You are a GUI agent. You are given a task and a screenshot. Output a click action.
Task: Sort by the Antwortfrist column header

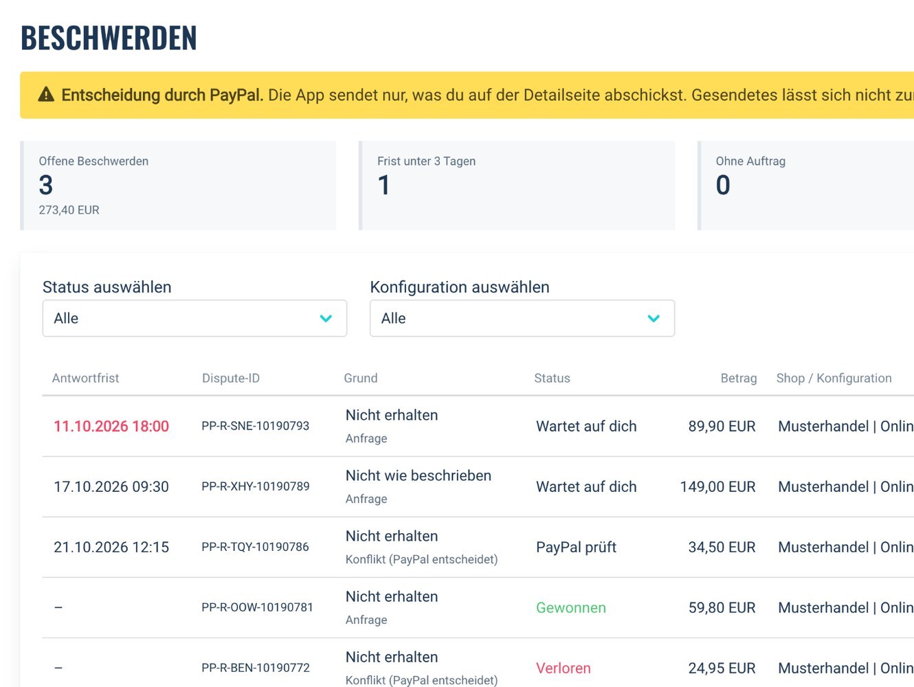point(86,378)
